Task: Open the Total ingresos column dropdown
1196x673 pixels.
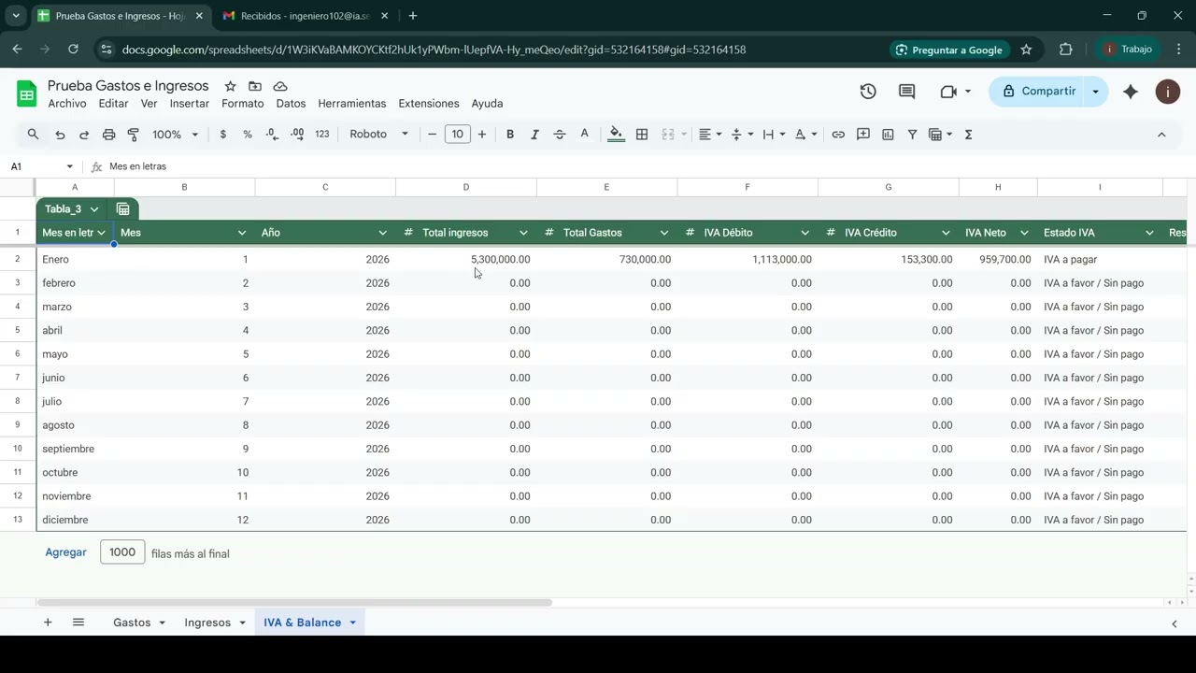Action: pos(523,233)
